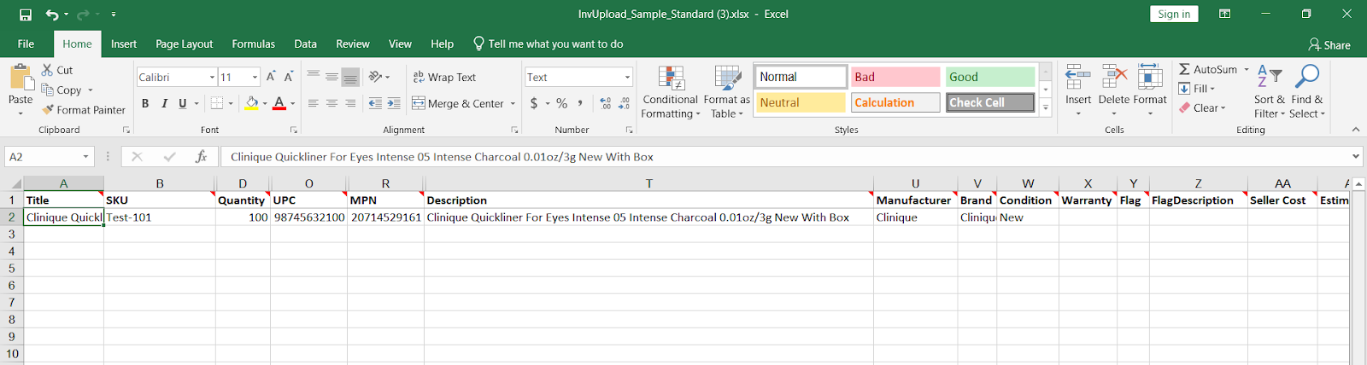Image resolution: width=1367 pixels, height=365 pixels.
Task: Insert function with fx icon
Action: point(201,157)
